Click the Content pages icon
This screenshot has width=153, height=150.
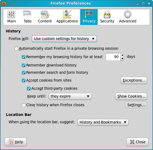[x=45, y=14]
